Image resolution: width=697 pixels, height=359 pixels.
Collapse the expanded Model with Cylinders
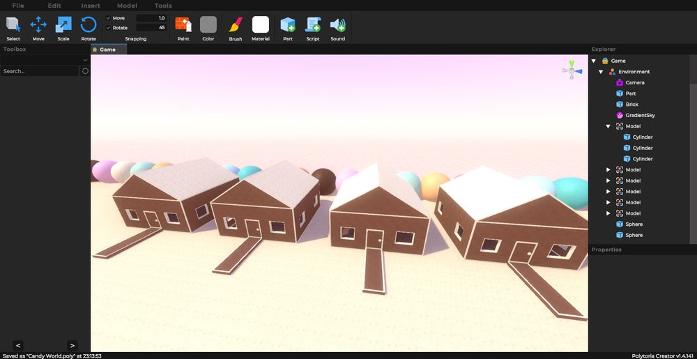click(608, 126)
